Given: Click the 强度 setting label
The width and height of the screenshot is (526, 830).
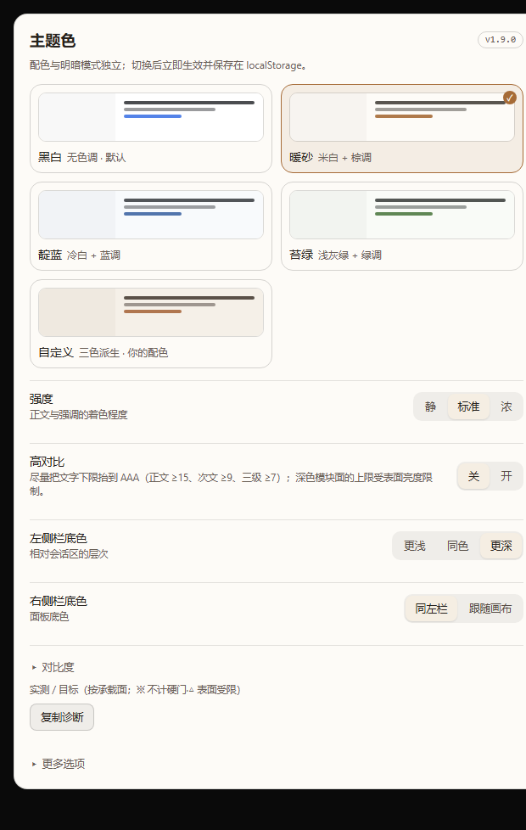Looking at the screenshot, I should click(x=42, y=399).
